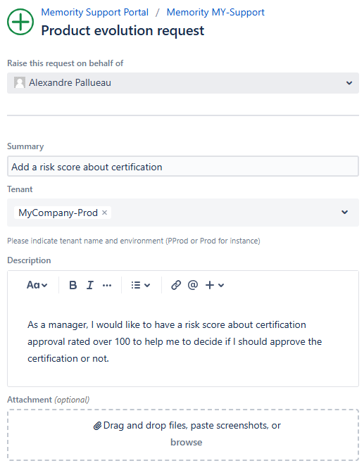The width and height of the screenshot is (364, 468).
Task: Open the insert menu chevron next to plus
Action: (221, 285)
